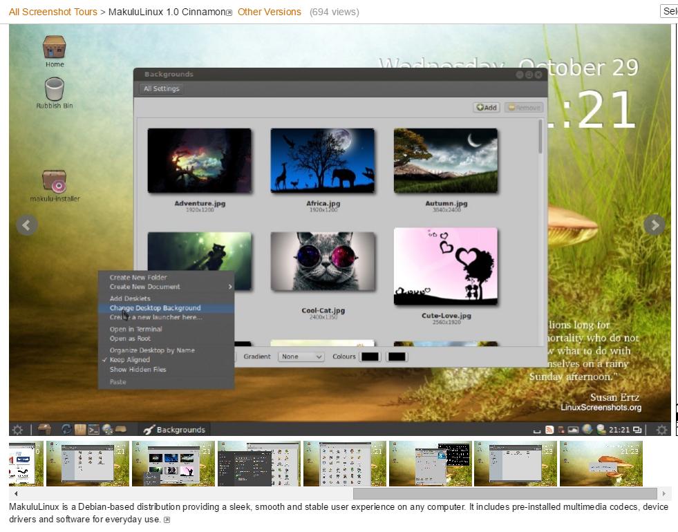Image resolution: width=678 pixels, height=532 pixels.
Task: Open the Other Versions link
Action: (270, 12)
